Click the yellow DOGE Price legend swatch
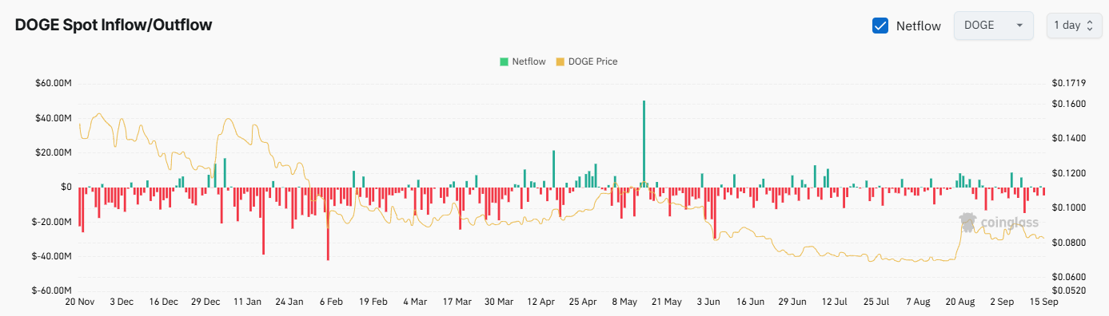This screenshot has width=1109, height=316. pos(560,61)
